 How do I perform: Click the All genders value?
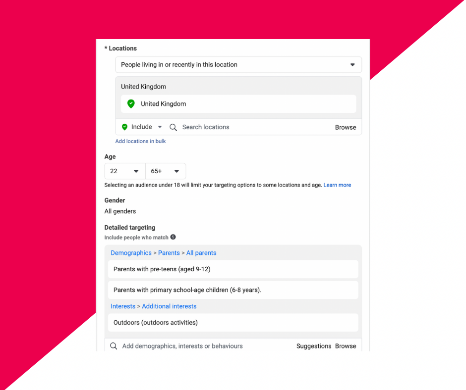point(120,211)
